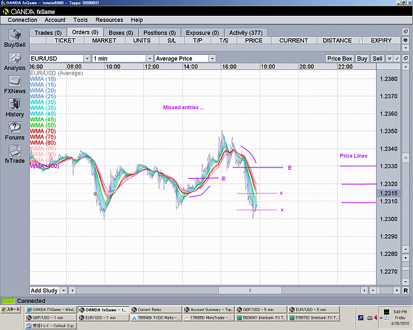Open the currency pair EUR/USD dropdown
The image size is (413, 330).
(x=87, y=59)
